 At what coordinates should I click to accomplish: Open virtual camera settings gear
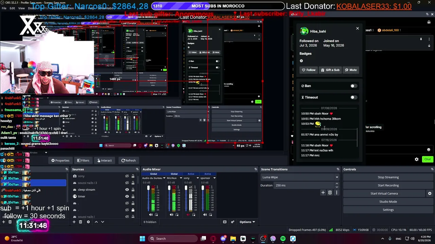coord(430,194)
